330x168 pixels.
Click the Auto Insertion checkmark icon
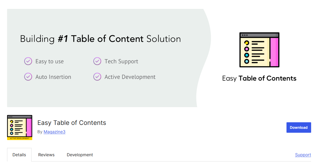click(x=28, y=77)
